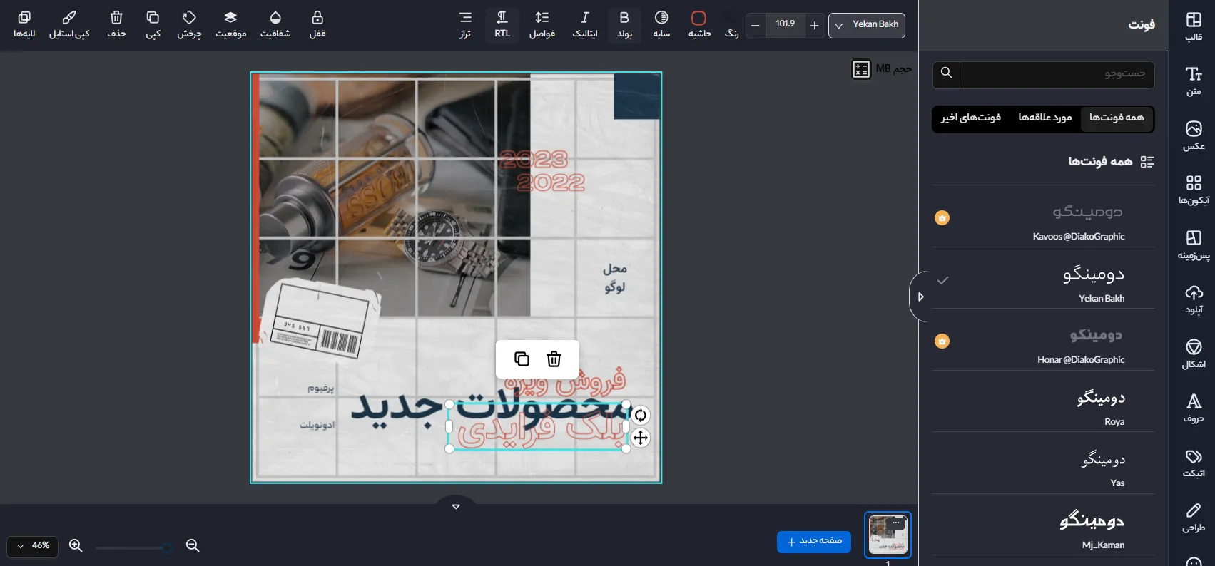
Task: Open the page thumbnail three-dots menu
Action: pyautogui.click(x=896, y=523)
